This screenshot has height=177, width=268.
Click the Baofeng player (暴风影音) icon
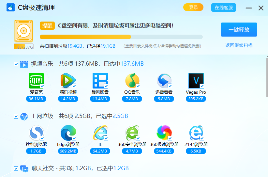click(x=100, y=81)
